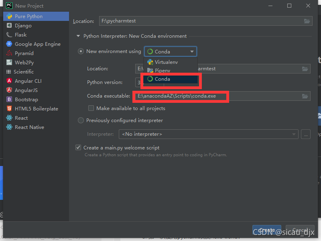Select HTML5 Boilerplate label
Viewport: 321px width, 241px height.
click(37, 109)
